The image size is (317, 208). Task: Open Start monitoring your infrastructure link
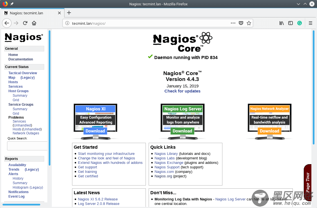tap(106, 154)
